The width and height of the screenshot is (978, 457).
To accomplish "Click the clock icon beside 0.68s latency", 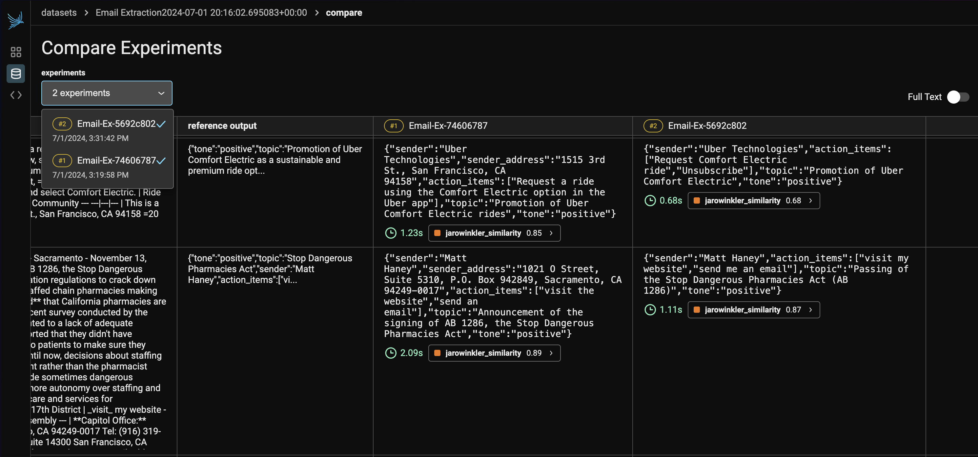I will click(650, 200).
